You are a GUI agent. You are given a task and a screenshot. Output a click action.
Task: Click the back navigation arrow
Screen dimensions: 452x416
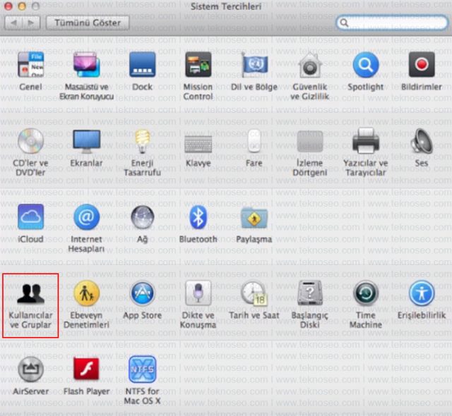point(13,23)
